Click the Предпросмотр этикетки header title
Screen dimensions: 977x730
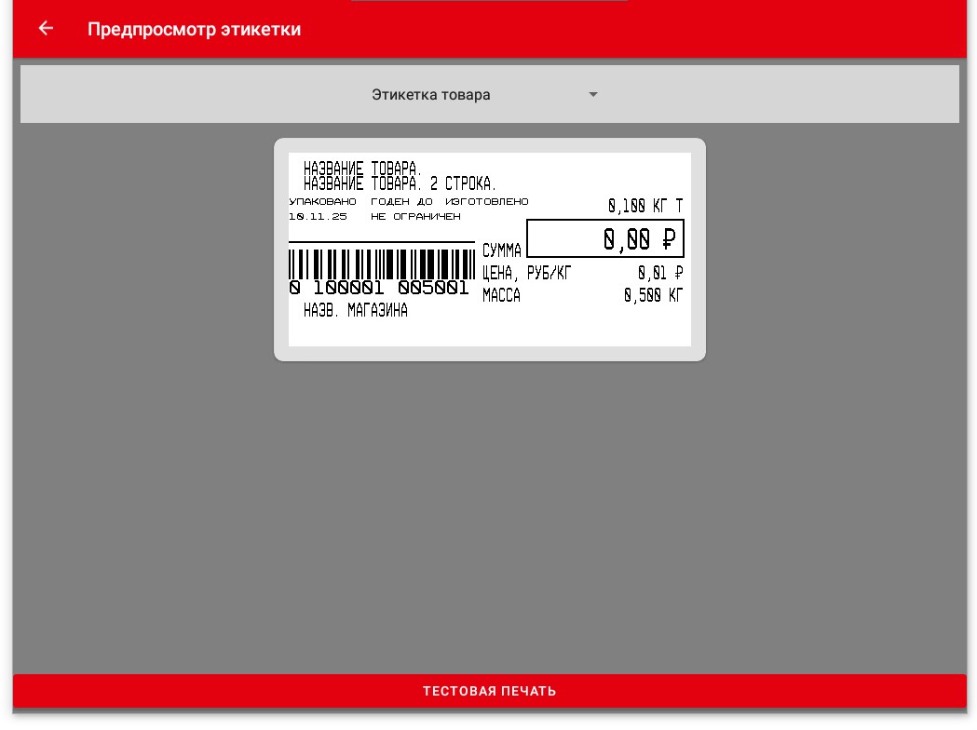(x=194, y=29)
